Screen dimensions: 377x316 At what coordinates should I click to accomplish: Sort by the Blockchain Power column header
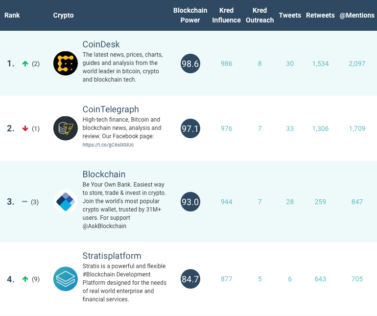point(190,15)
